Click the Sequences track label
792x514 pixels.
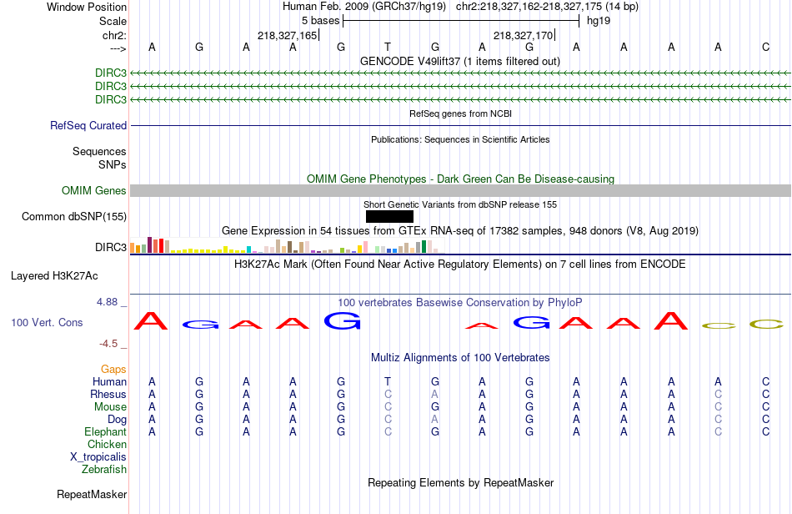[x=99, y=151]
